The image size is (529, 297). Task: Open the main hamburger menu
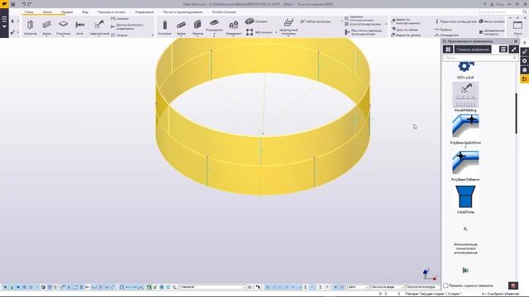click(4, 22)
